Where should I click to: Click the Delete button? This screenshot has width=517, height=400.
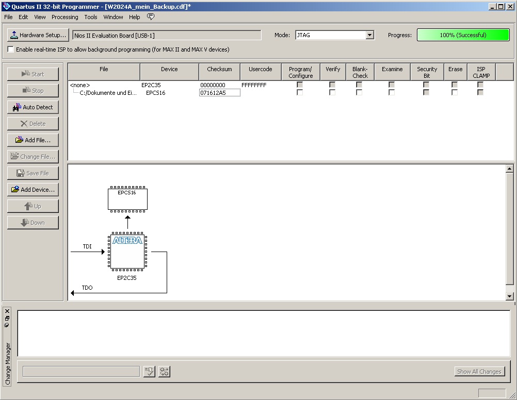click(33, 124)
